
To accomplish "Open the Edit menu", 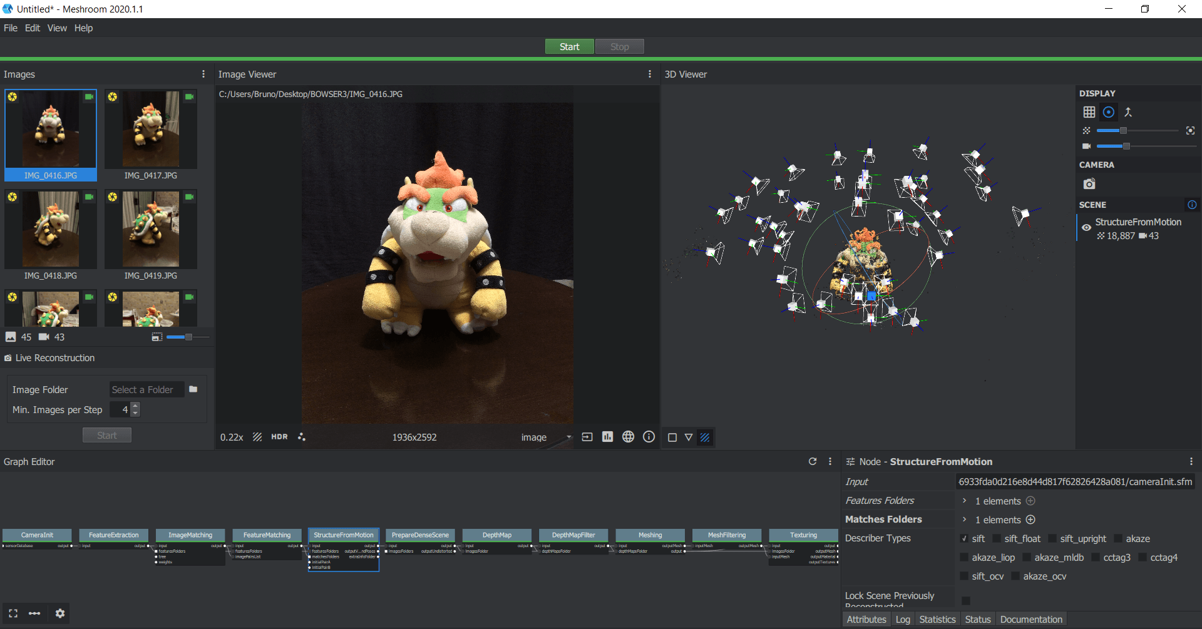I will point(33,28).
